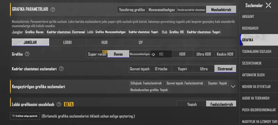Set frame rate to Ekstremal
The width and height of the screenshot is (278, 125).
pos(225,69)
